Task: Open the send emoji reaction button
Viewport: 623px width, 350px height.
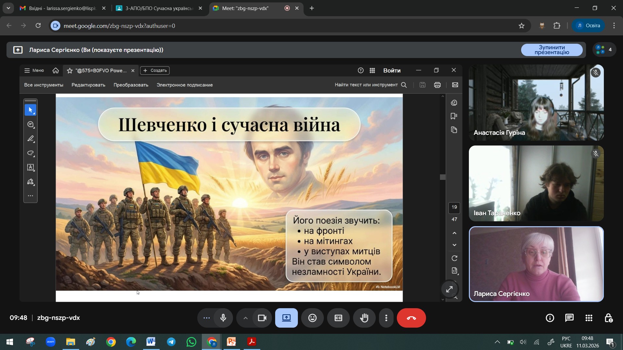Action: [312, 318]
